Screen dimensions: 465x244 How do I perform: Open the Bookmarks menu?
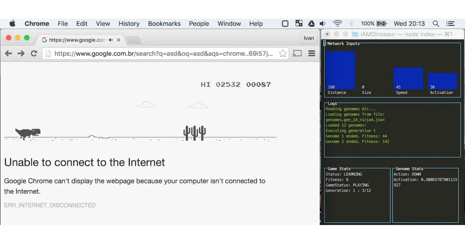(164, 24)
